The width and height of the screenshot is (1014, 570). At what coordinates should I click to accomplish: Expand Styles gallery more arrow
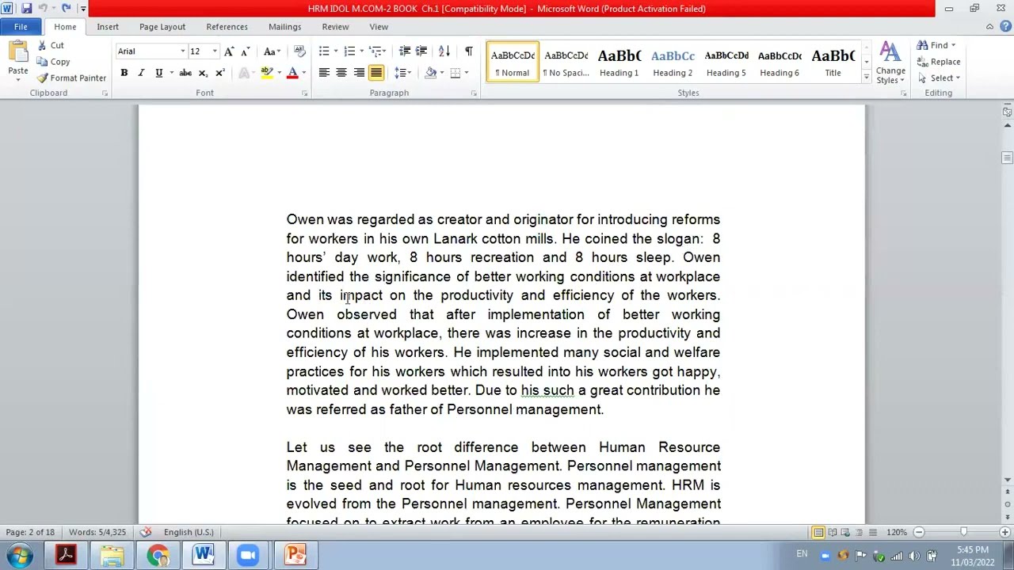(866, 78)
